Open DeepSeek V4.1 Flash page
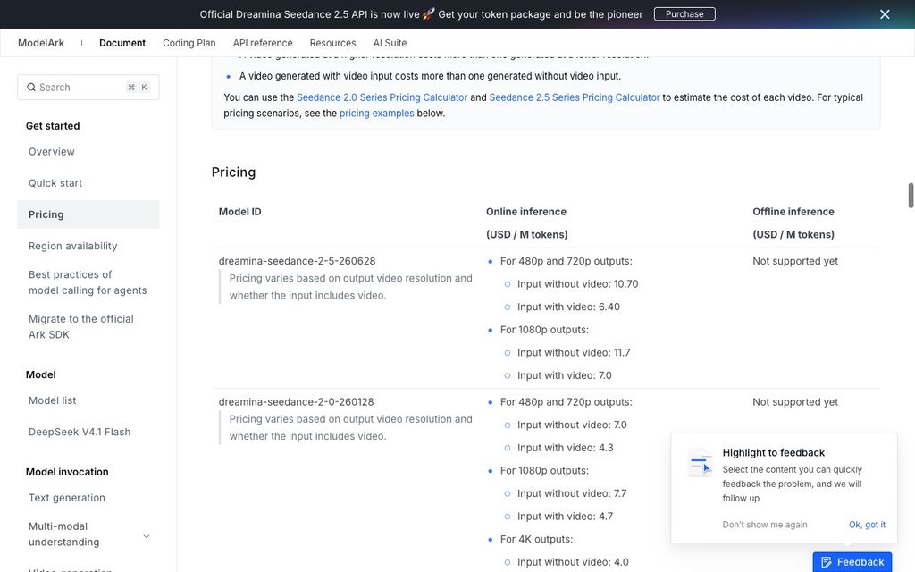 [80, 432]
